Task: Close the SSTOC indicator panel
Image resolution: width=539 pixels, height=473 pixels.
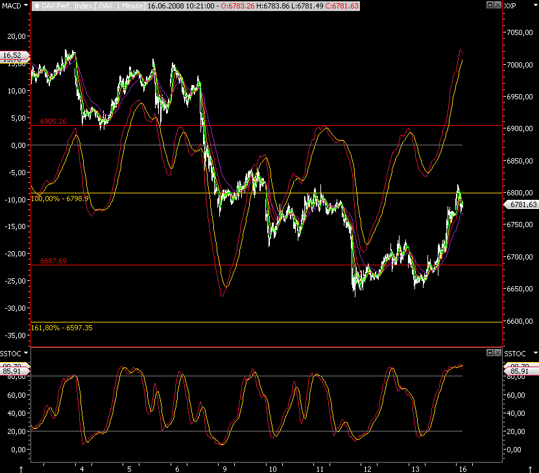Action: coord(497,353)
